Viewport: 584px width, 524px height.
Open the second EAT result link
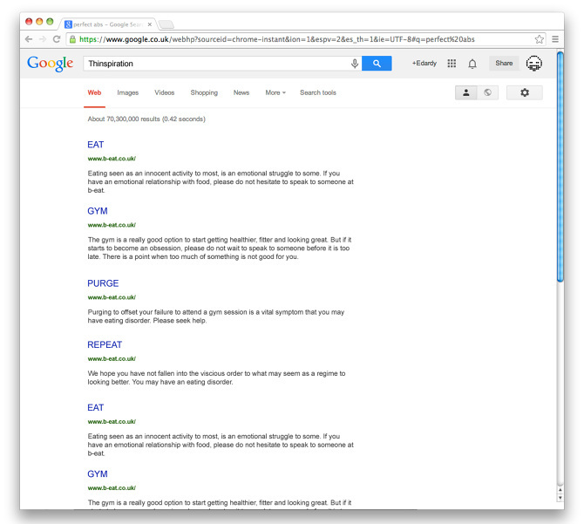tap(96, 407)
